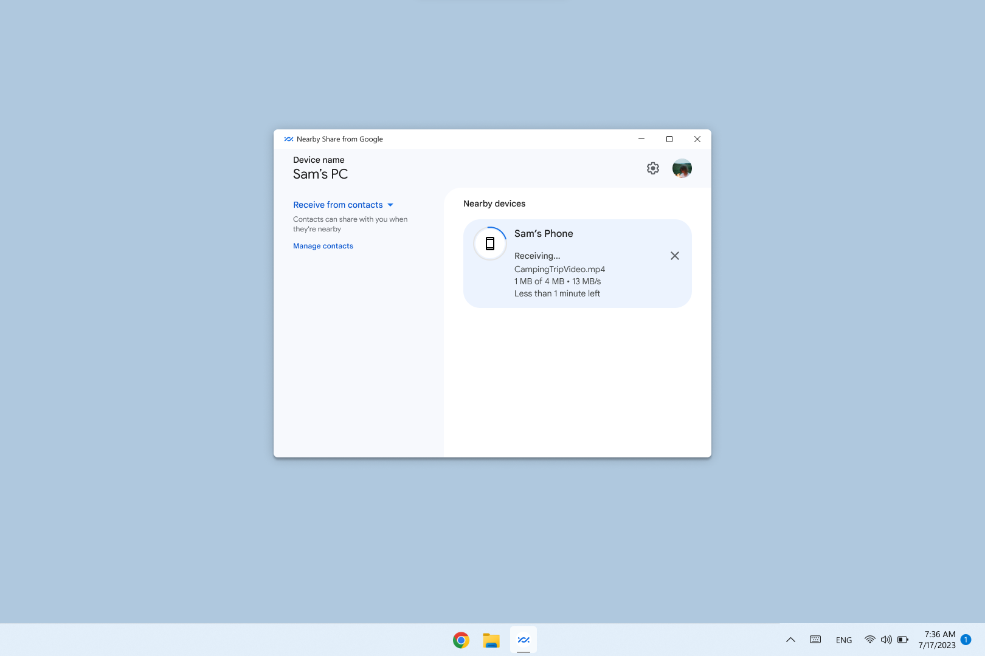Viewport: 985px width, 656px height.
Task: Click the Nearby Share logo in the title bar
Action: [288, 139]
